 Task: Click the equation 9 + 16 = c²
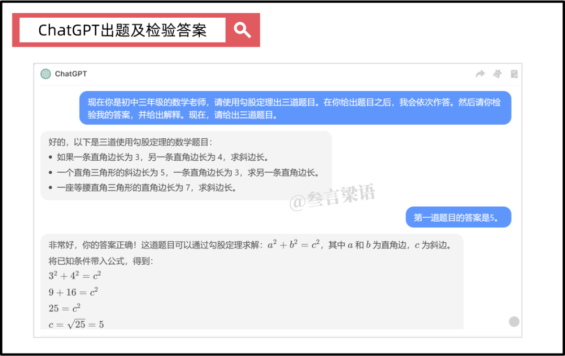click(x=74, y=292)
